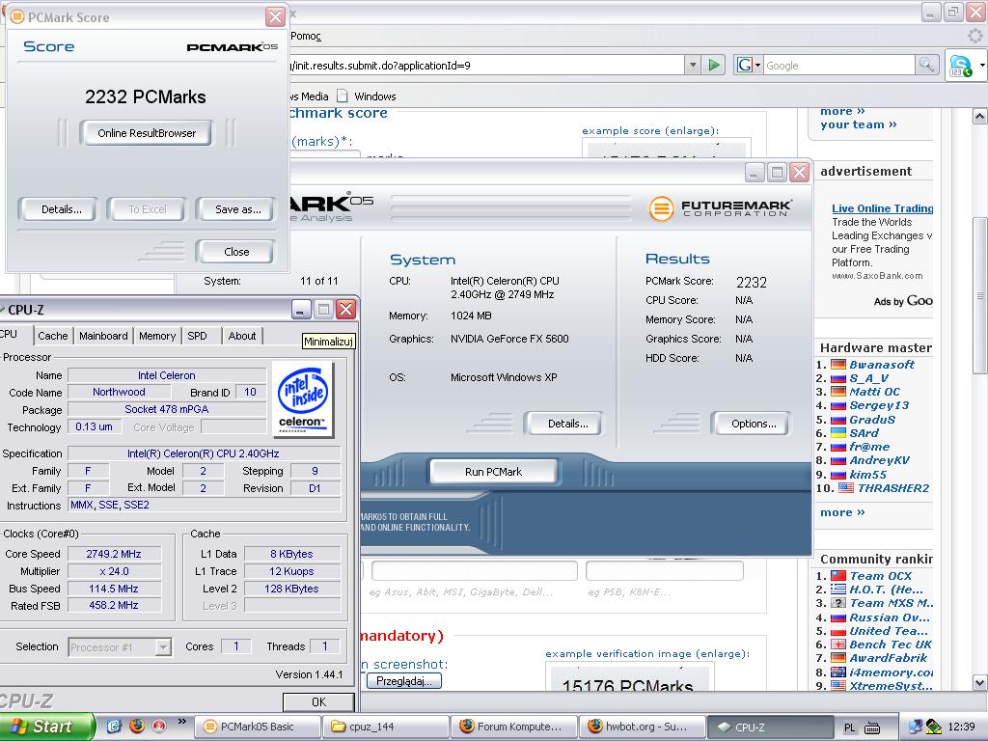Click the keyboard icon in taskbar
Image resolution: width=988 pixels, height=741 pixels.
coord(872,727)
